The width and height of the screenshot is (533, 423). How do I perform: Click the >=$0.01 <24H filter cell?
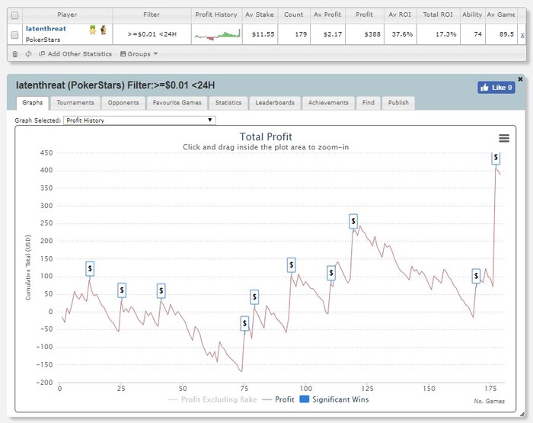tap(152, 34)
